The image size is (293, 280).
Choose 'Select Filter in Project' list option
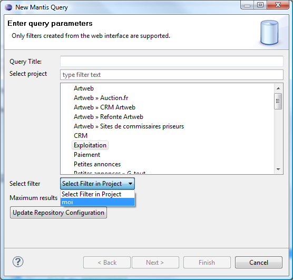pos(97,194)
